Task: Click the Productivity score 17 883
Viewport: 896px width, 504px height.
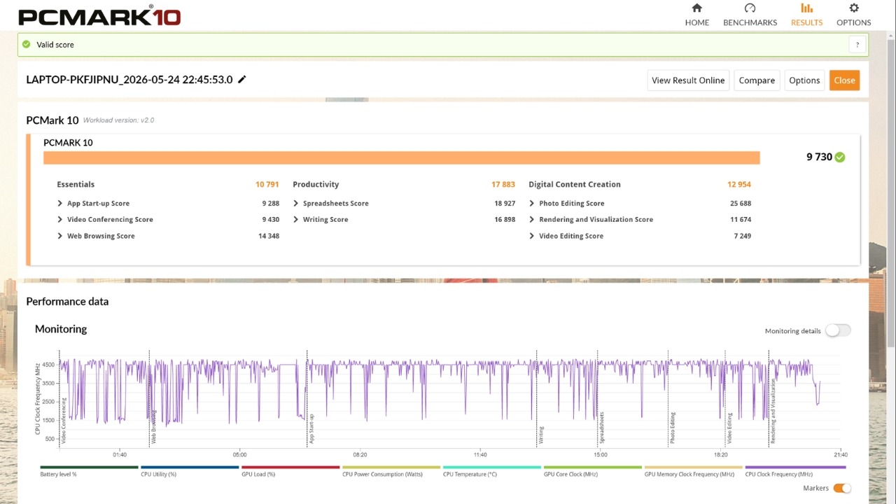Action: point(503,184)
